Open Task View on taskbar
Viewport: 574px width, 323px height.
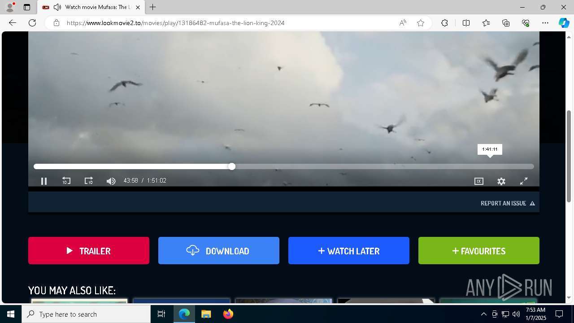(161, 314)
